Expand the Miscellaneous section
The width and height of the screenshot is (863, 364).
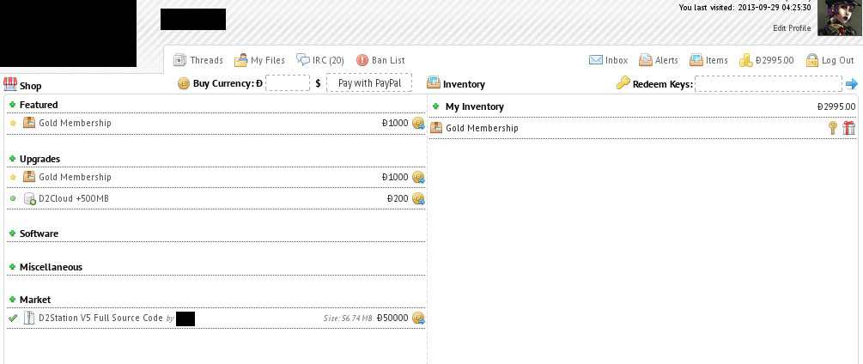(x=13, y=267)
